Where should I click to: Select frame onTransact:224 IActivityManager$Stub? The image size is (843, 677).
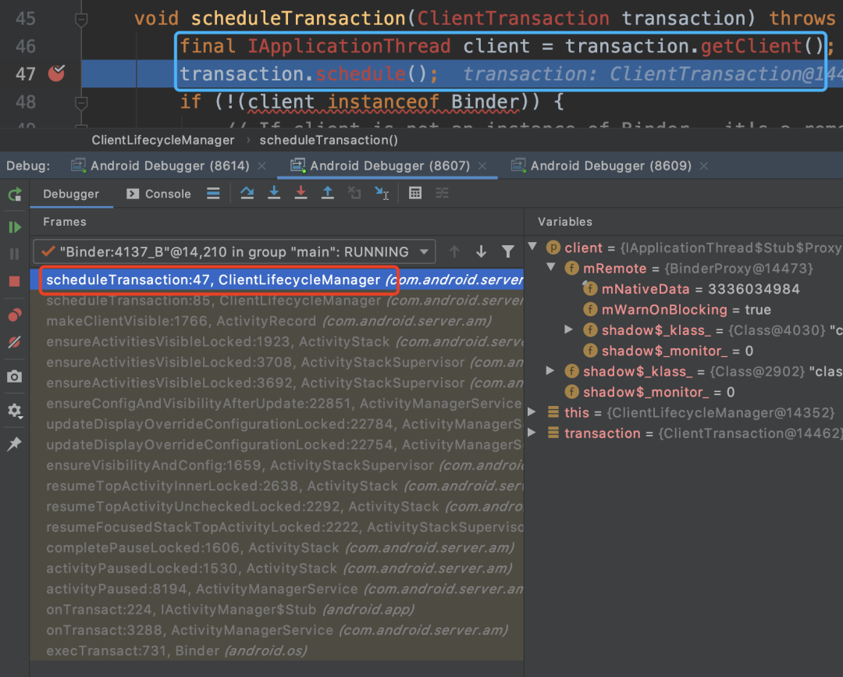(277, 609)
